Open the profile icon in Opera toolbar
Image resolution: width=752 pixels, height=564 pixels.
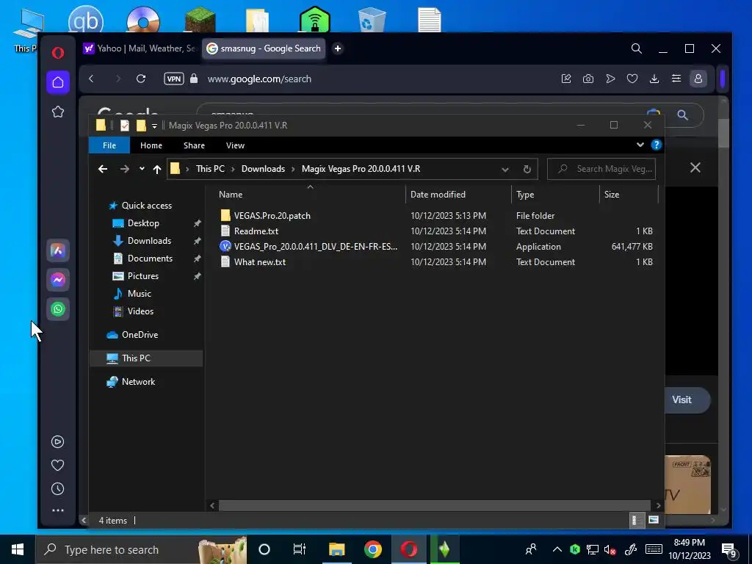[698, 79]
